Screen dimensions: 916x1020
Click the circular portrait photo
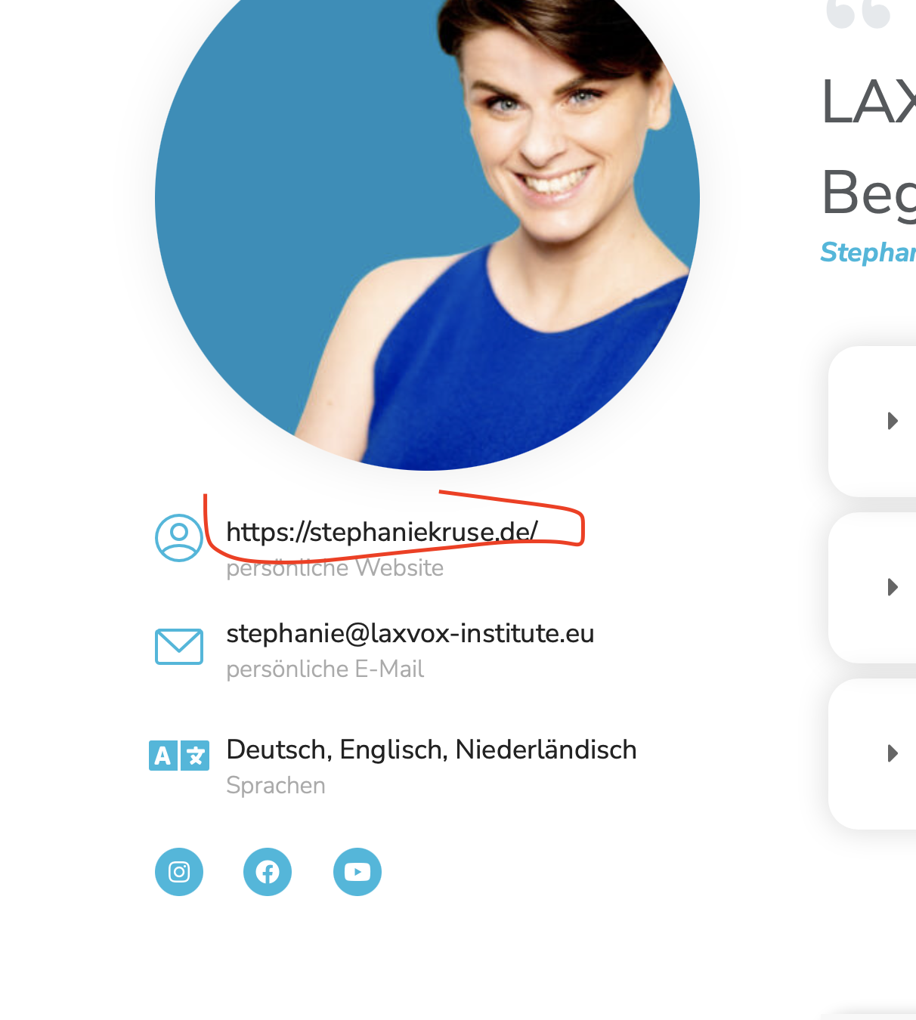point(427,227)
